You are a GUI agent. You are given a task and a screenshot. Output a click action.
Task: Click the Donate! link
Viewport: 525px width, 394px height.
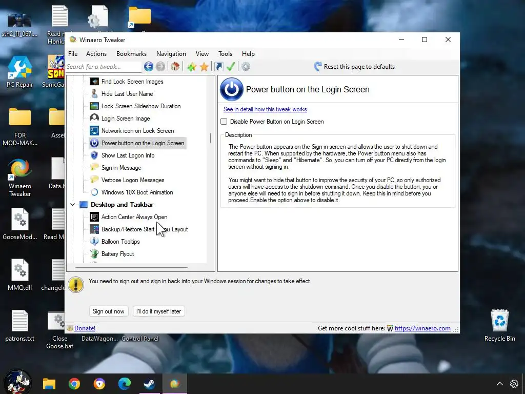coord(85,328)
